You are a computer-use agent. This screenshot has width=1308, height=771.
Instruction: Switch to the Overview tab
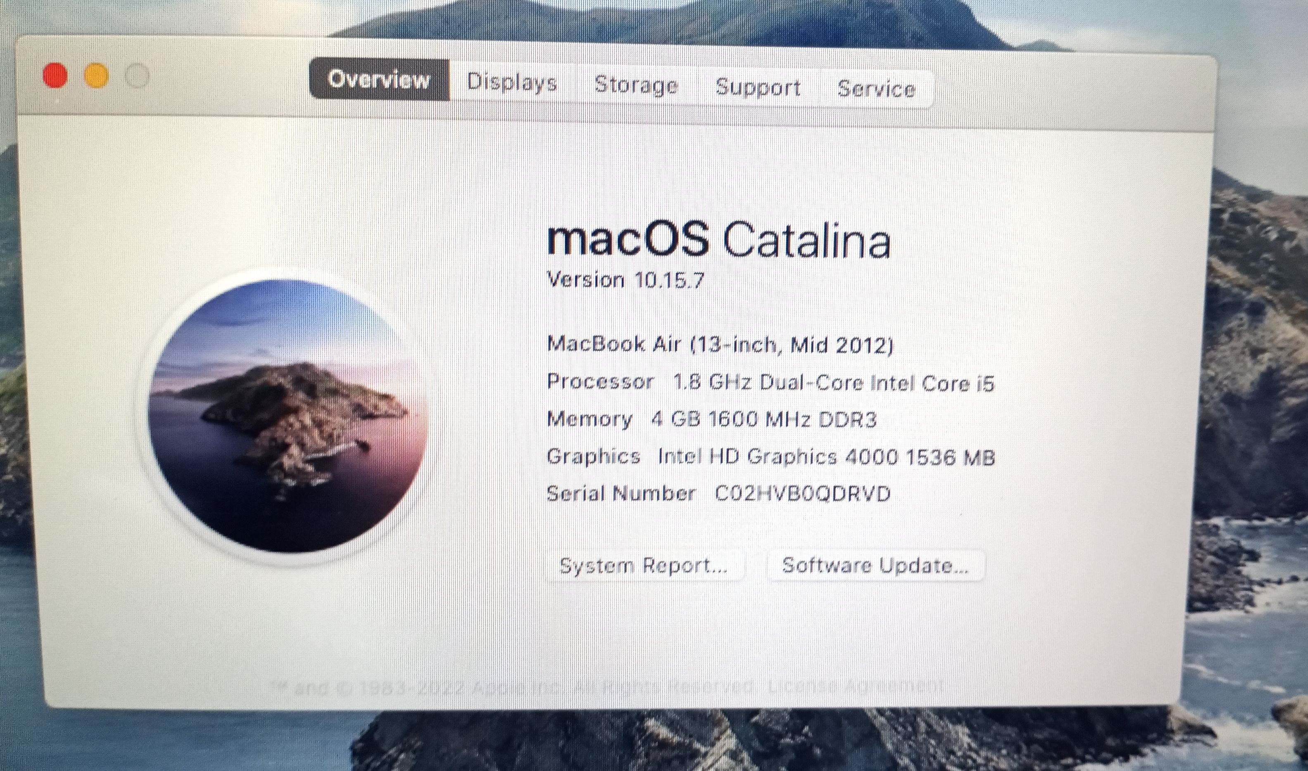(379, 80)
